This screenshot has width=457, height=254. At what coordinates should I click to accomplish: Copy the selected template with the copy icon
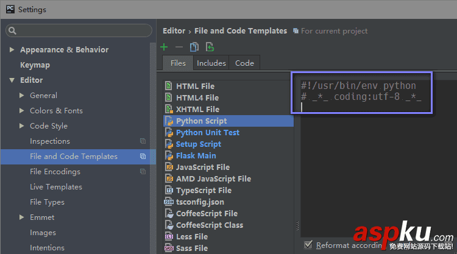(194, 47)
